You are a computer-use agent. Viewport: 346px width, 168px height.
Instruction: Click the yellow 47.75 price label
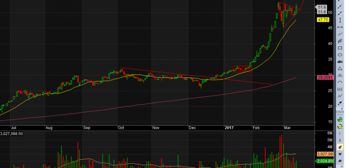[323, 20]
